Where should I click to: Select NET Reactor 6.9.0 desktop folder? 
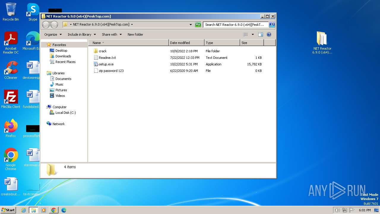[x=322, y=43]
